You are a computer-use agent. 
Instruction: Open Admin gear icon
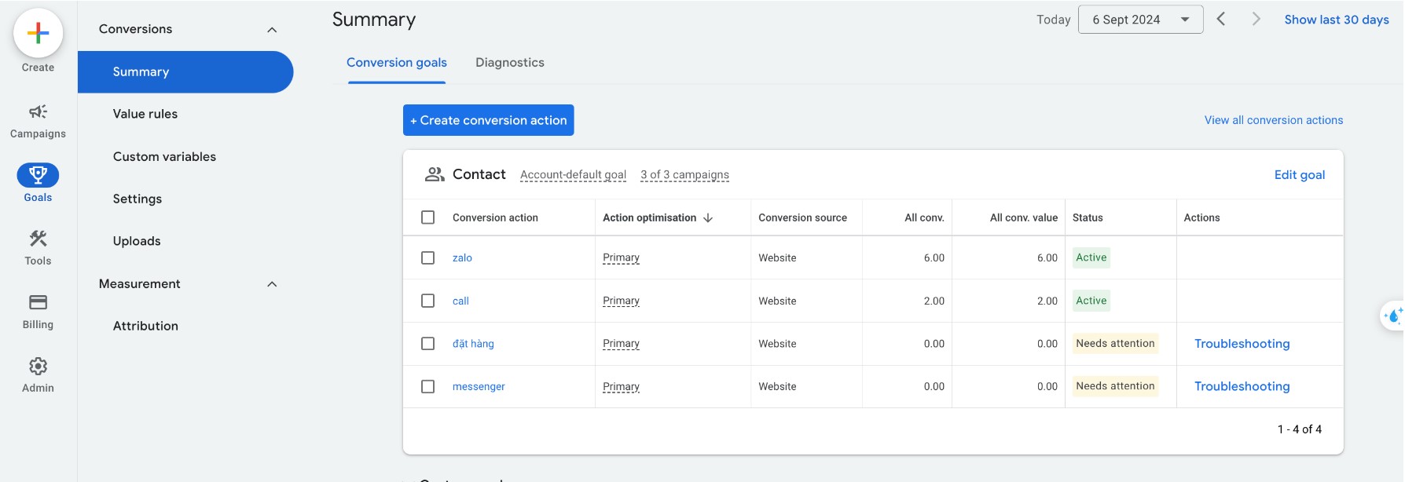pos(38,366)
